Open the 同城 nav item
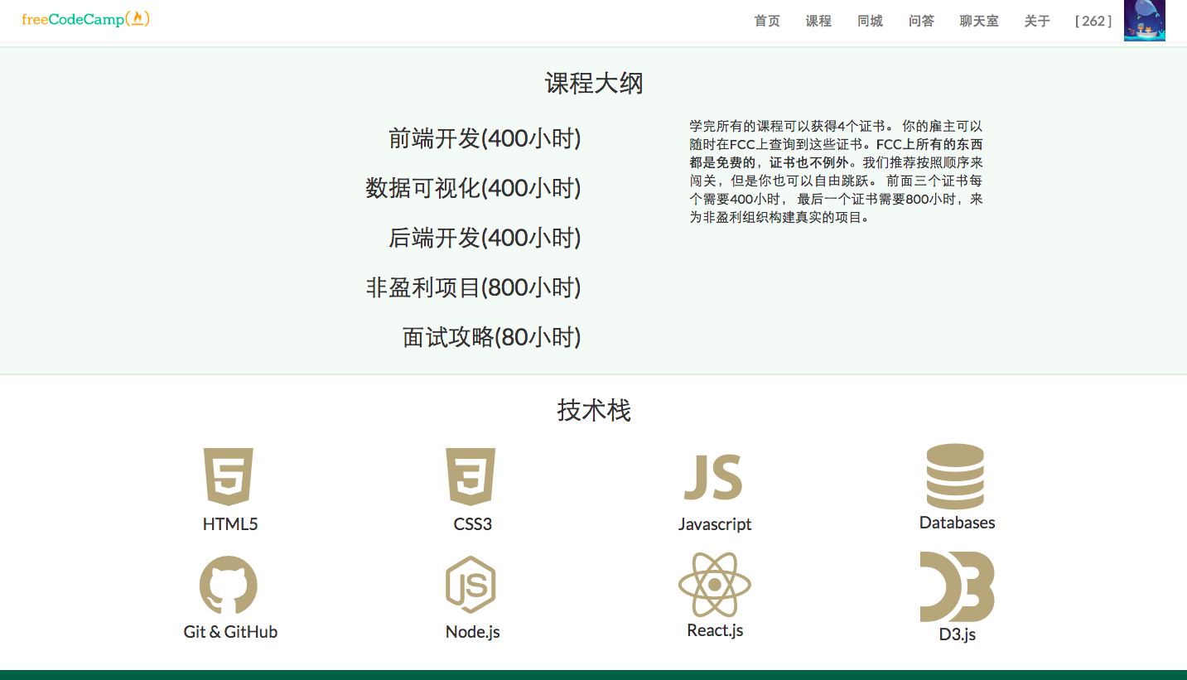This screenshot has width=1187, height=680. [870, 21]
